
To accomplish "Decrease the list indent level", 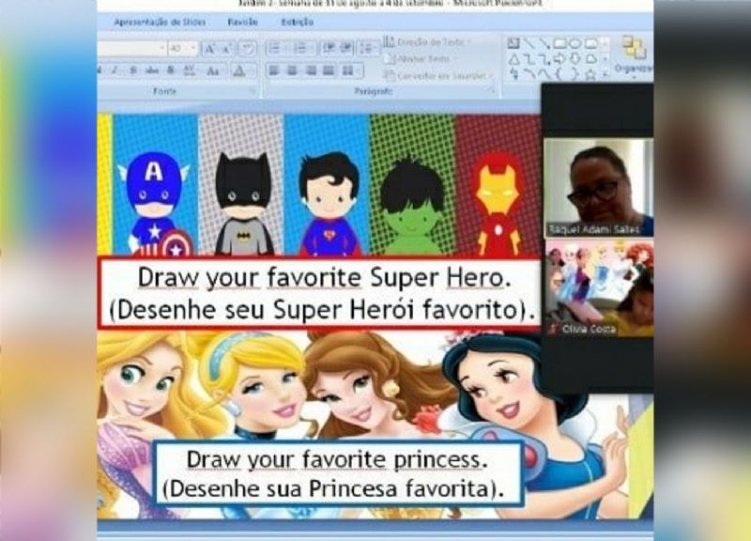I will tap(329, 48).
